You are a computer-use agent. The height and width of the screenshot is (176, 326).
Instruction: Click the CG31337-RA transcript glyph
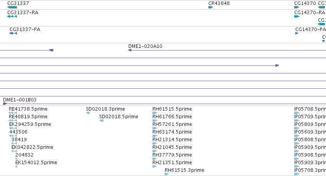click(12, 16)
